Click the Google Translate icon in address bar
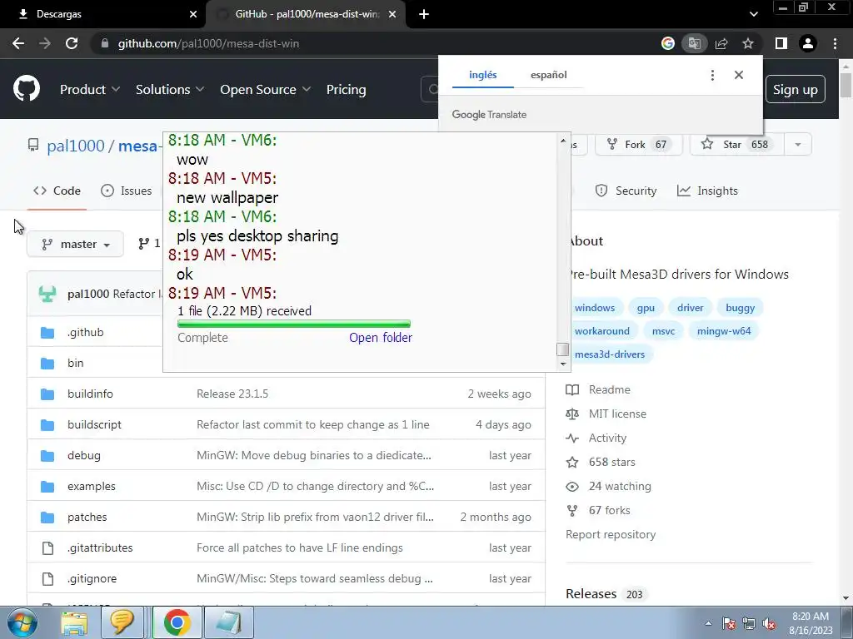This screenshot has width=853, height=639. point(694,43)
